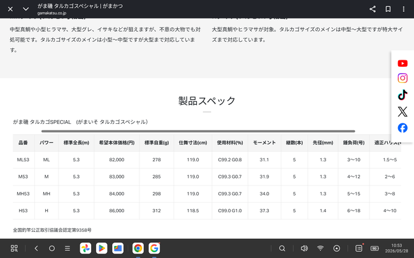Click price cell 84,000
This screenshot has width=414, height=258.
tap(117, 194)
